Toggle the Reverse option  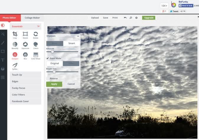pos(54,79)
